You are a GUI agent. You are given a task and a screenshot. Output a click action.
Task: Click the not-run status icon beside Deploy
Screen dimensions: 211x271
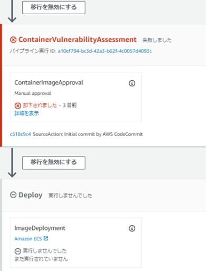13,195
